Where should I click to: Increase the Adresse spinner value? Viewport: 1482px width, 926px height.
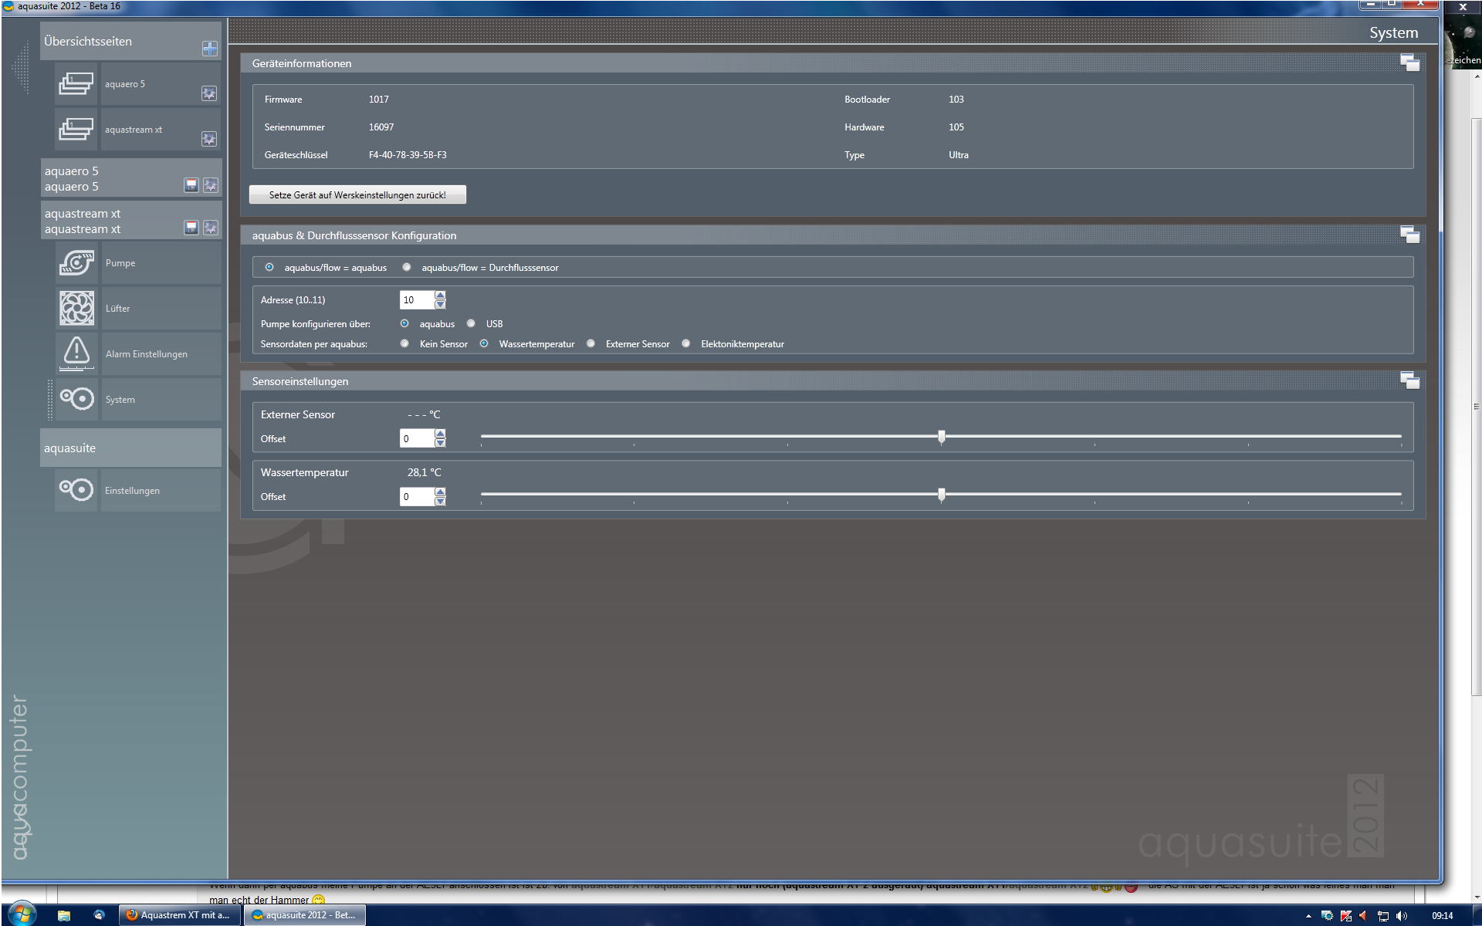(440, 296)
